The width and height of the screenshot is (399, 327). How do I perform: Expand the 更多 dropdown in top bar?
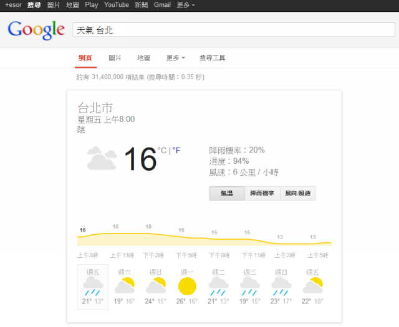click(185, 5)
